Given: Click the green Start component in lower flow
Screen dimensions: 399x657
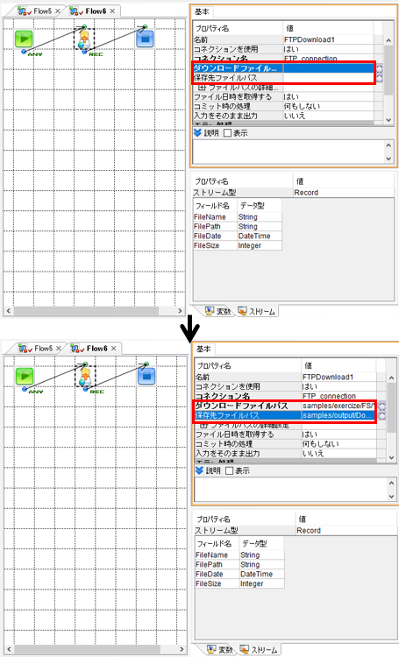Looking at the screenshot, I should tap(25, 377).
